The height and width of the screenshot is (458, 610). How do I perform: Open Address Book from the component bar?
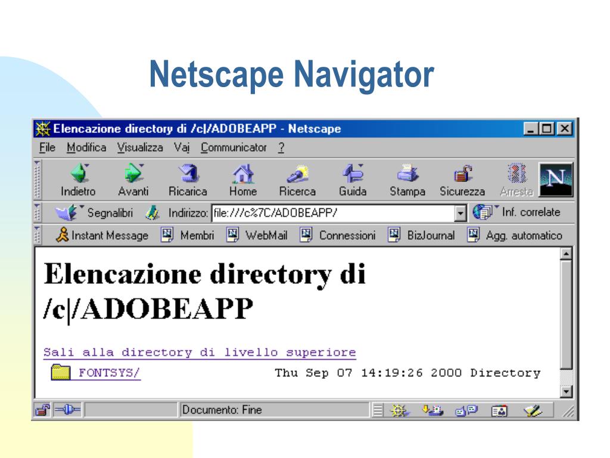[499, 411]
